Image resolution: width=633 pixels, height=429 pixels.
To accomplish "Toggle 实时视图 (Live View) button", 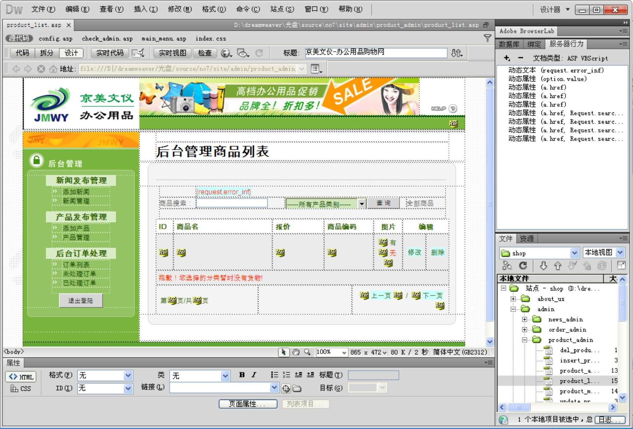I will (172, 53).
